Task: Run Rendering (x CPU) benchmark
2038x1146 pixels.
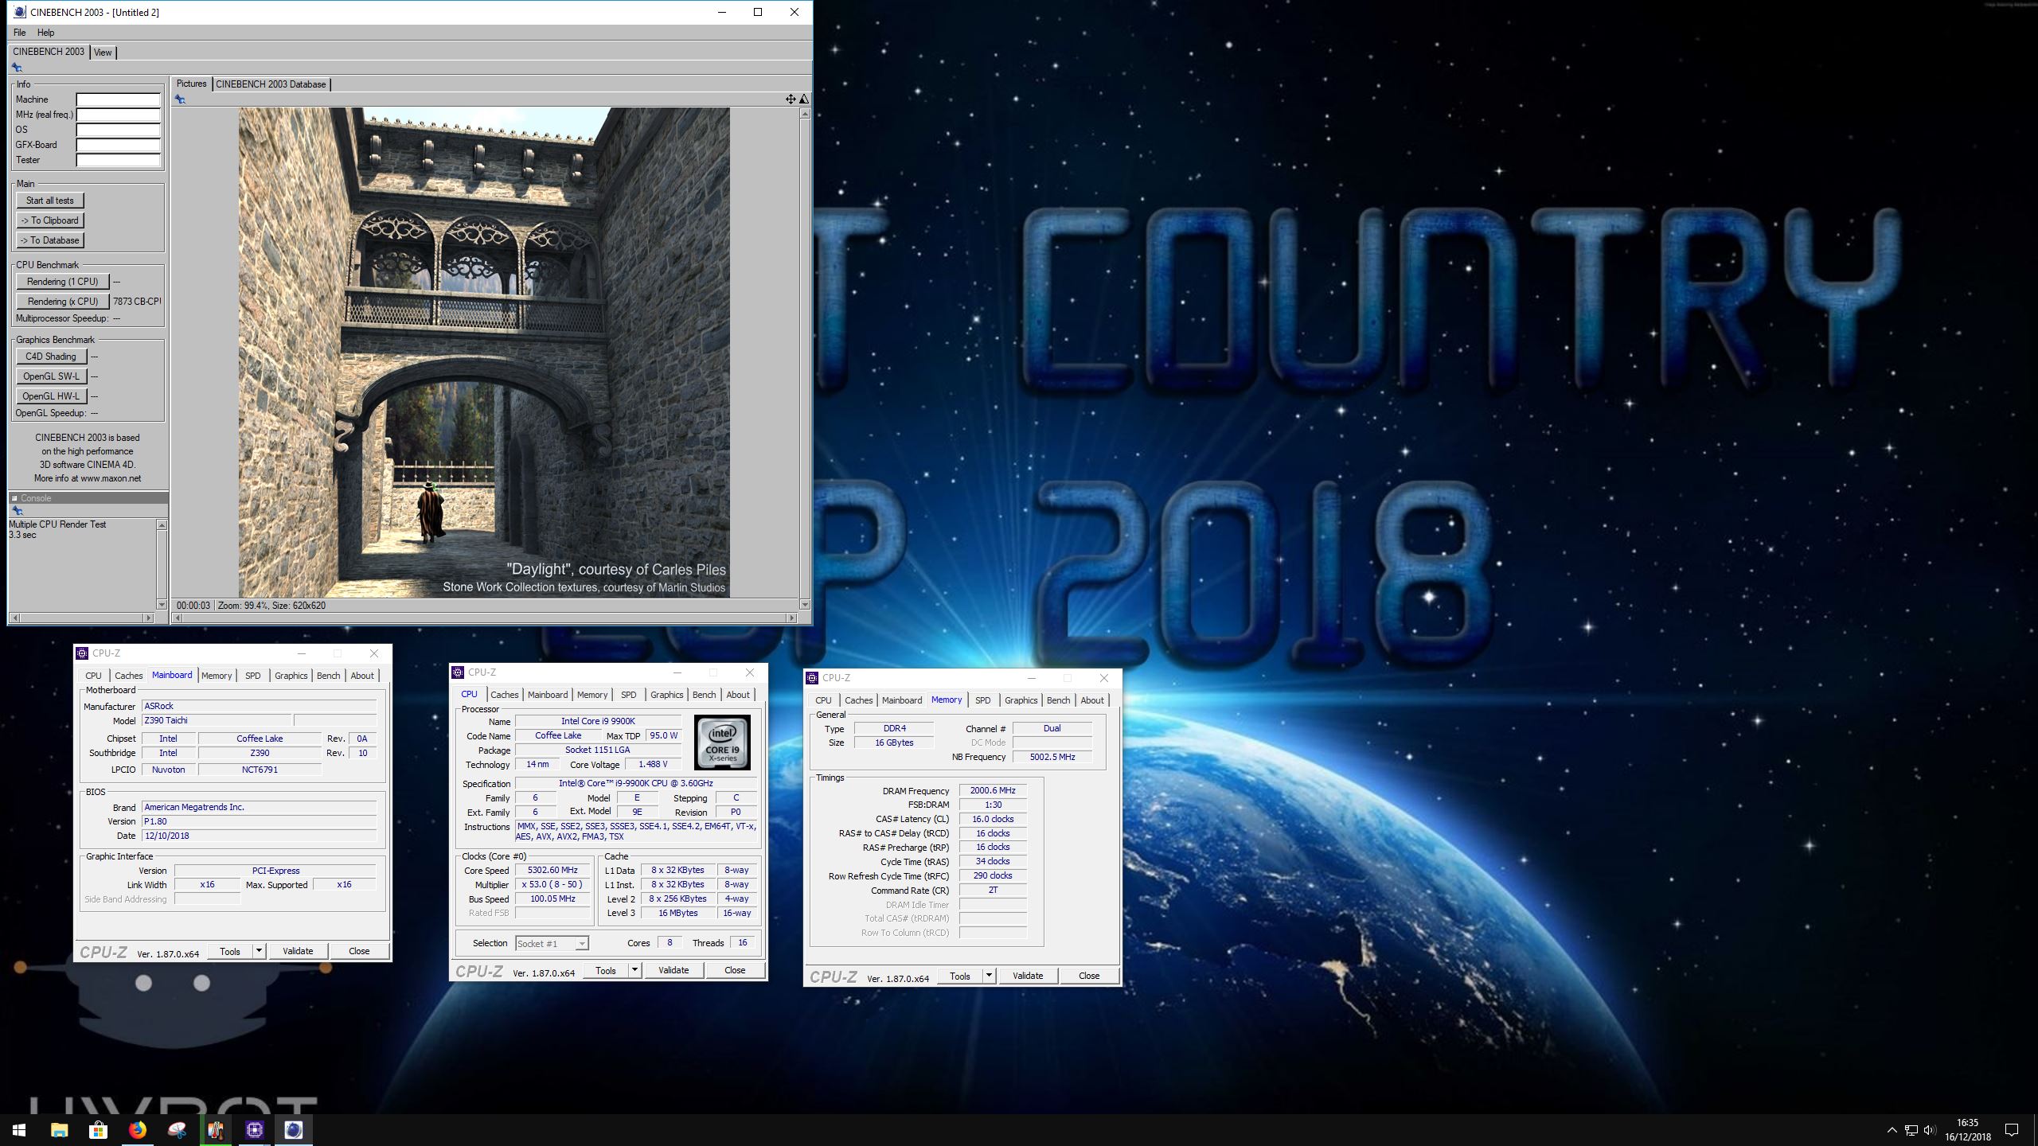Action: pyautogui.click(x=63, y=302)
